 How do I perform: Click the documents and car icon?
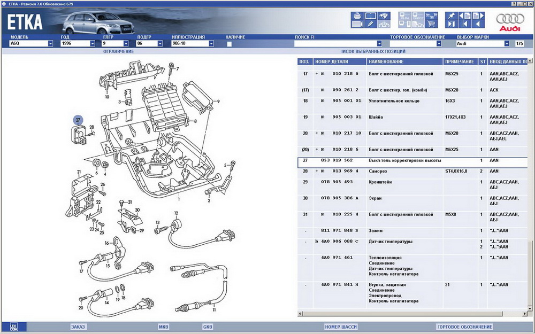click(418, 24)
